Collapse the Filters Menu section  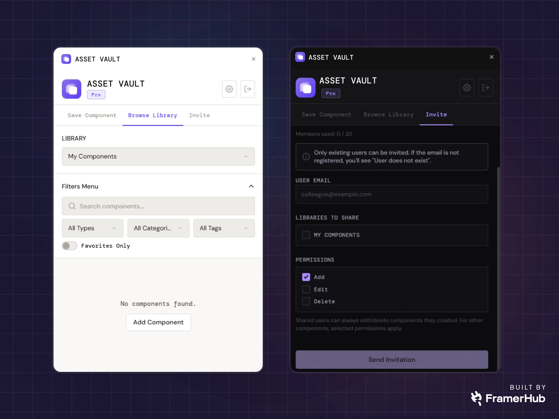251,186
